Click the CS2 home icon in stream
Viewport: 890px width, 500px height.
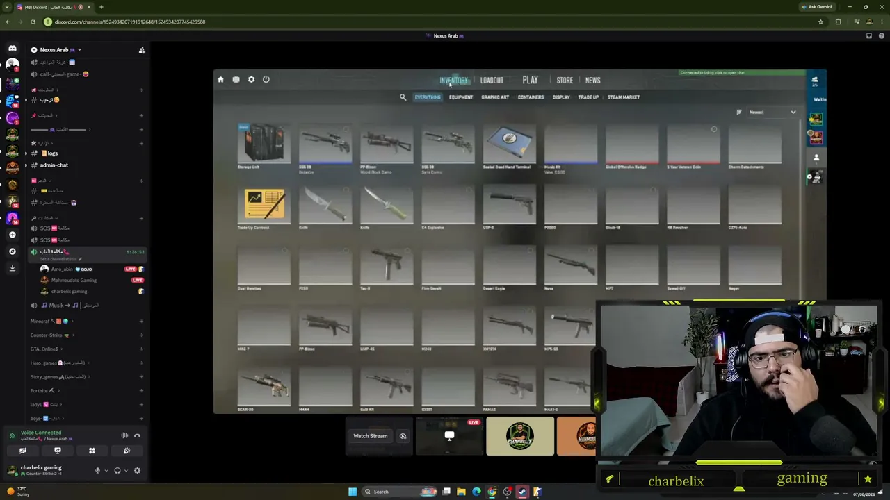[221, 80]
